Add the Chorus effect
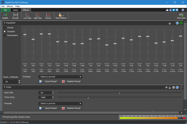The width and height of the screenshot is (187, 124). [x=48, y=16]
